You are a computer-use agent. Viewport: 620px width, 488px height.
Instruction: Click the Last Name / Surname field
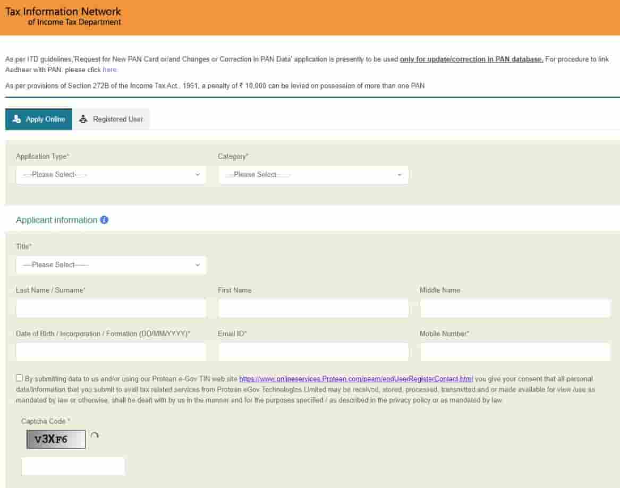point(111,309)
